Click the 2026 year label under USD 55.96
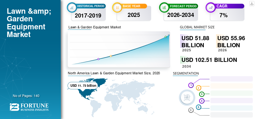This screenshot has height=119, width=256. [x=222, y=50]
